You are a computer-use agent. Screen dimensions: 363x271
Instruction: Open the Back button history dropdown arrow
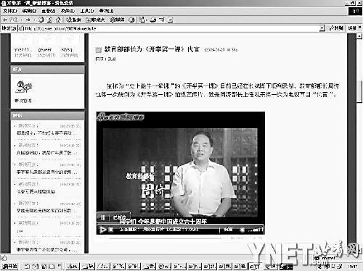tap(21, 20)
